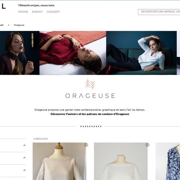Click banner photo of model on green sofa
The width and height of the screenshot is (180, 180).
141,53
